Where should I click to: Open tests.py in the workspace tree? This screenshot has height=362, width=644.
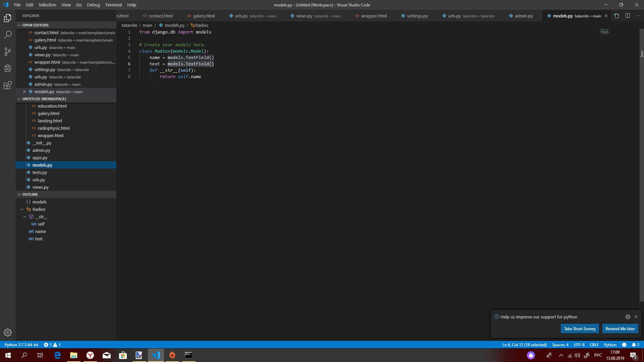(x=66, y=172)
